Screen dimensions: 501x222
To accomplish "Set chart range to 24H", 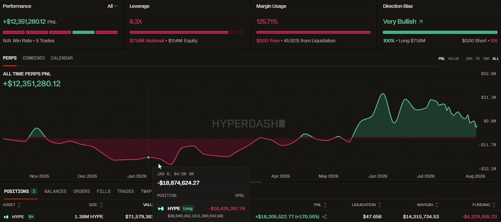I will (x=469, y=59).
